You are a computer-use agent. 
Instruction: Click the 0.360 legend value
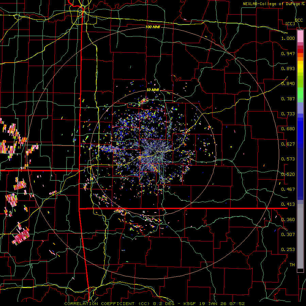288,220
